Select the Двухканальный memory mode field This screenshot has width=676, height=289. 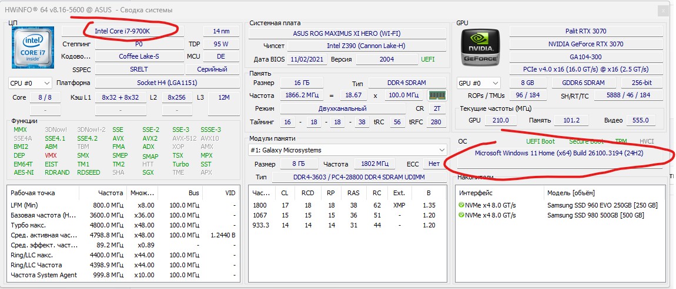(343, 109)
